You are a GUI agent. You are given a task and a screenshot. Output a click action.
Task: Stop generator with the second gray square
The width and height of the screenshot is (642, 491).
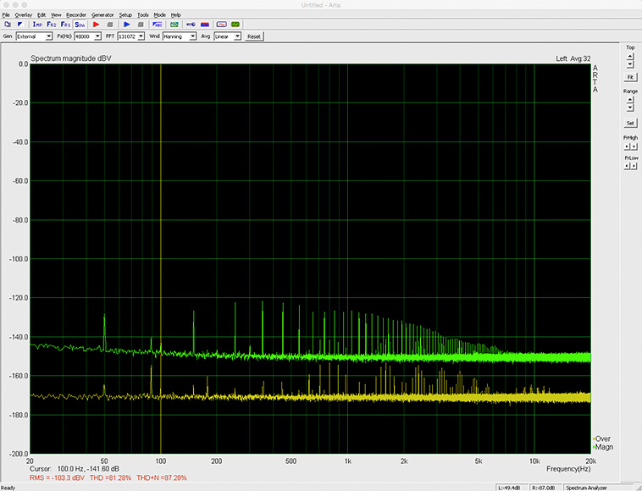tap(141, 25)
